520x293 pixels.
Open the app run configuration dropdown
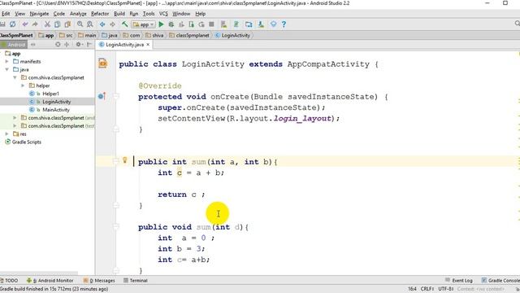pyautogui.click(x=143, y=24)
